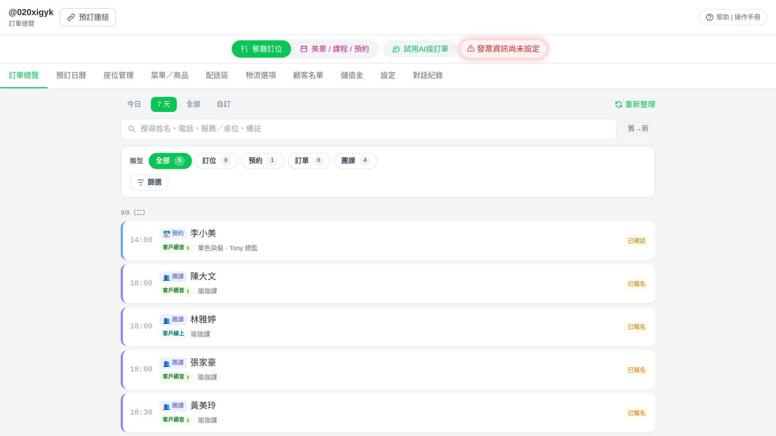Image resolution: width=776 pixels, height=436 pixels.
Task: Expand 客戶語音 chevron for 陳大文
Action: tap(188, 291)
